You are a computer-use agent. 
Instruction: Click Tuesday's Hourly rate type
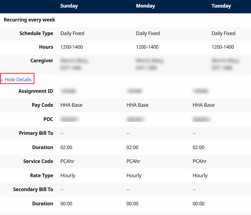coord(200,175)
